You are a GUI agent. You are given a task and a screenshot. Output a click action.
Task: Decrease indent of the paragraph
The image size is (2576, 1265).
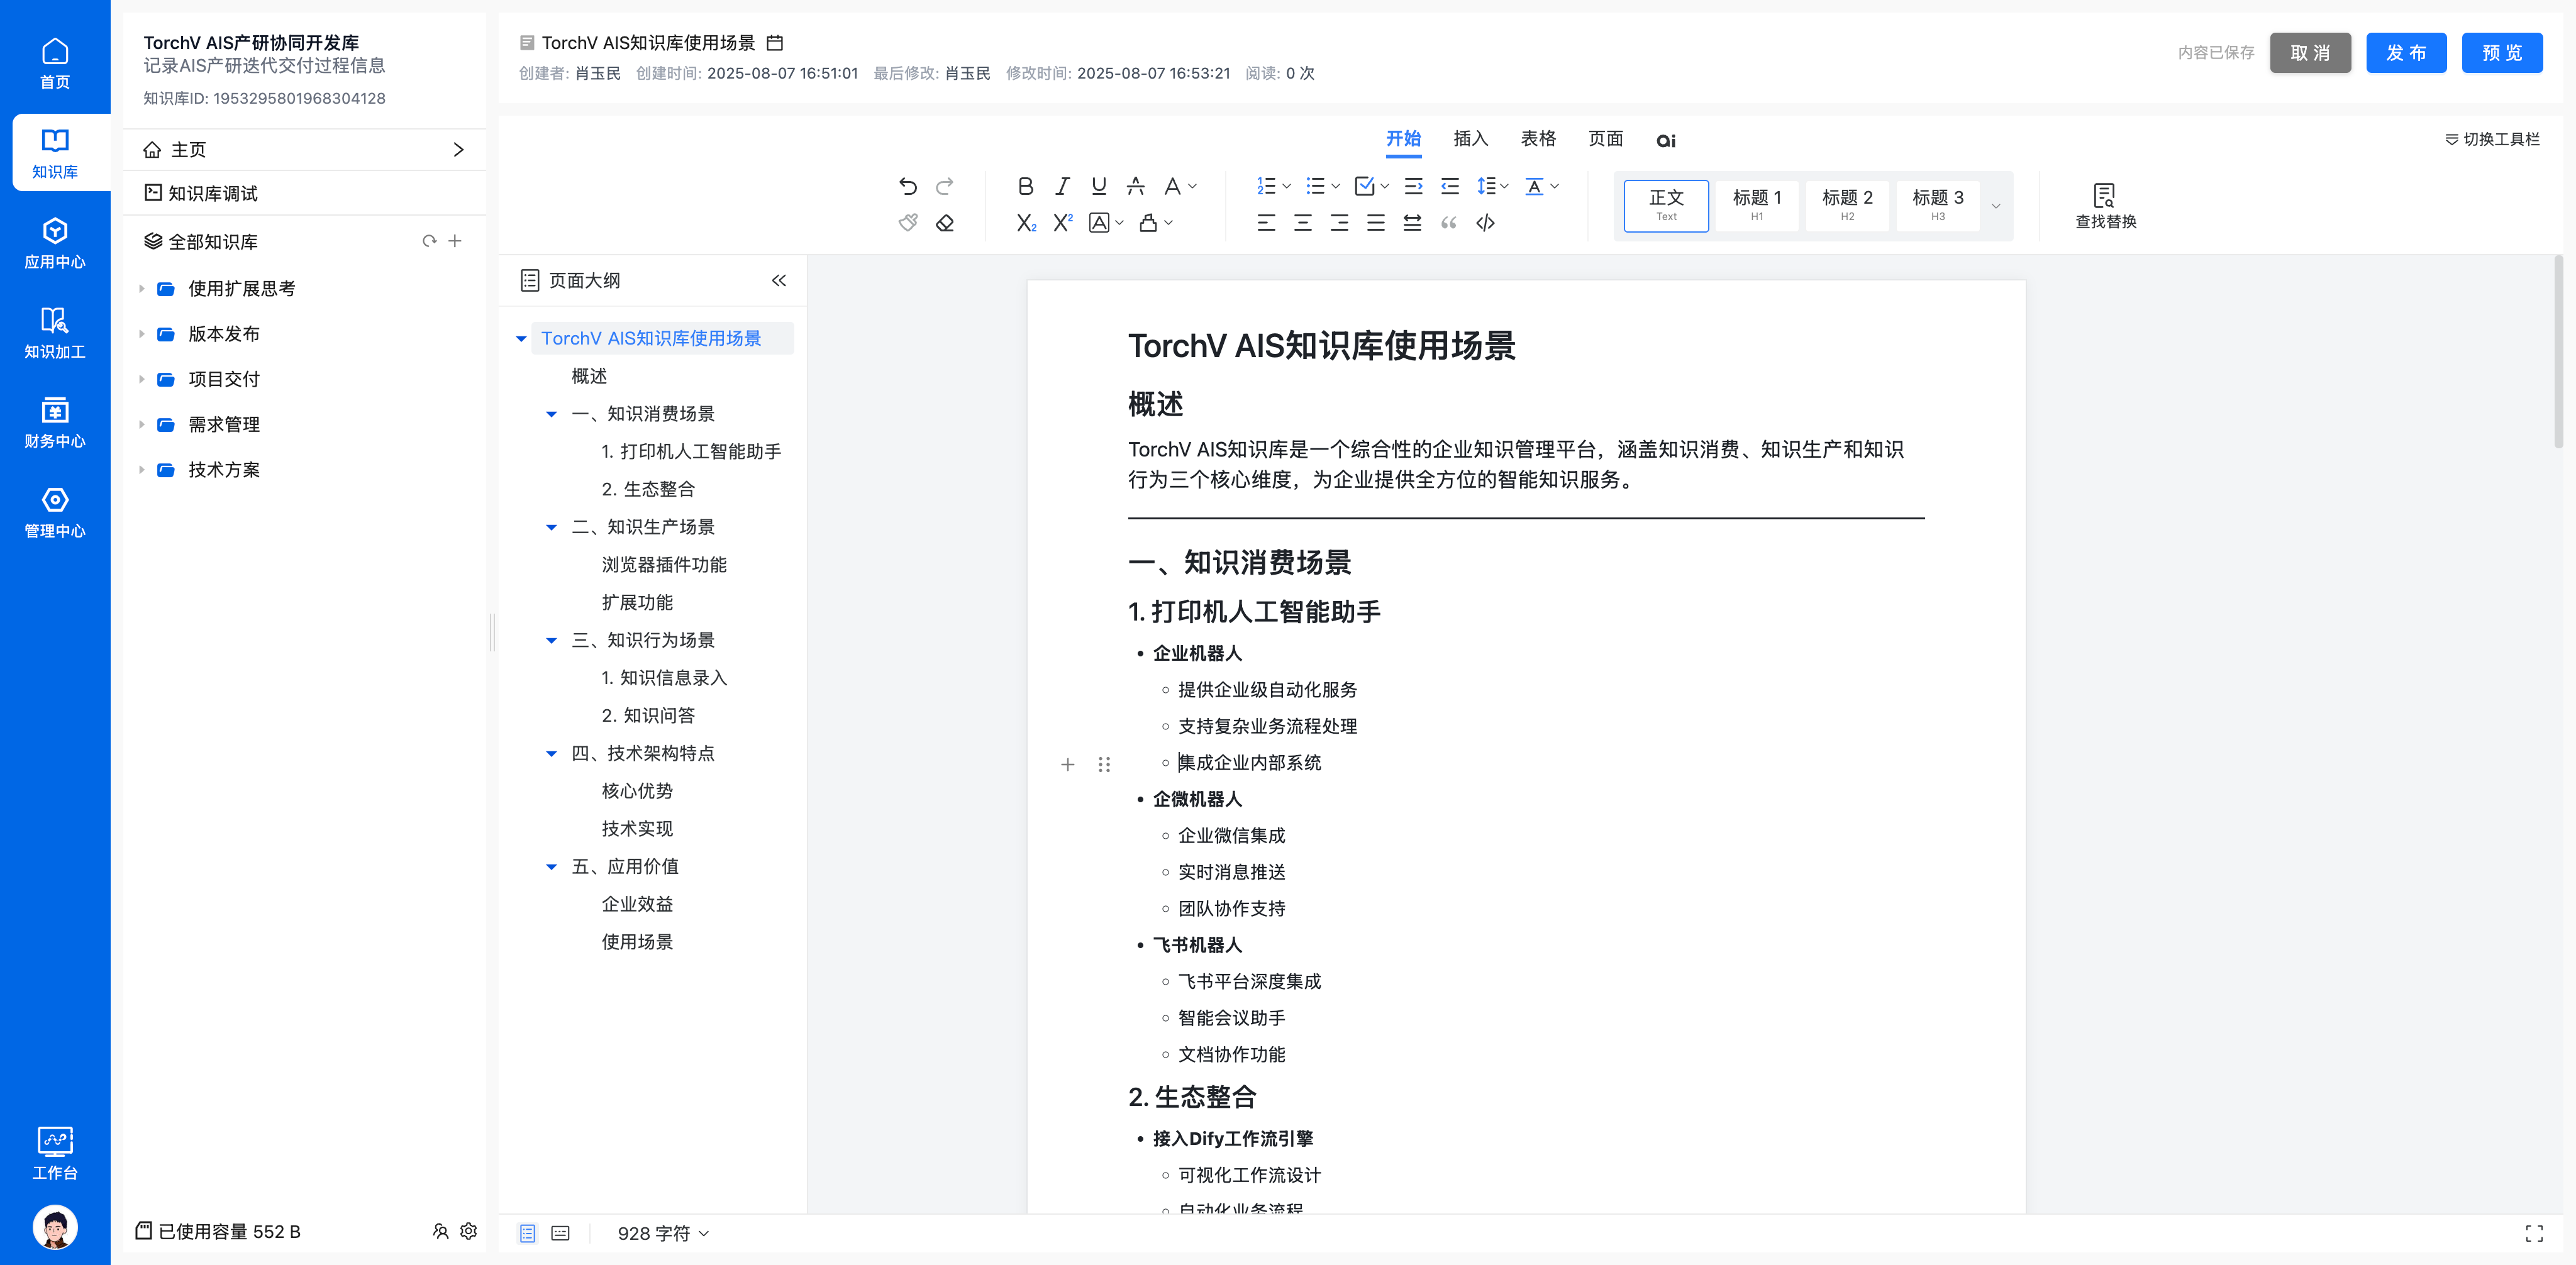coord(1449,186)
